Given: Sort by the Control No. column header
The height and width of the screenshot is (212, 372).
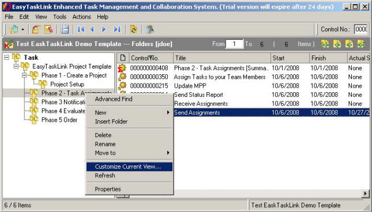Looking at the screenshot, I should [151, 58].
